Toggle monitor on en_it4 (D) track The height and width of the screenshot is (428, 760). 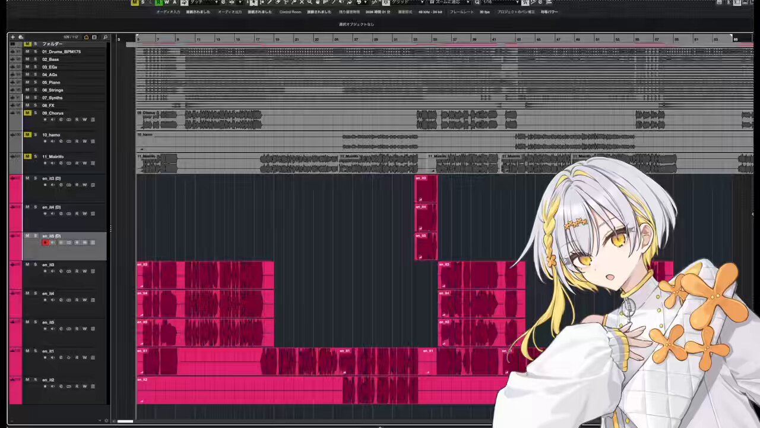click(52, 213)
